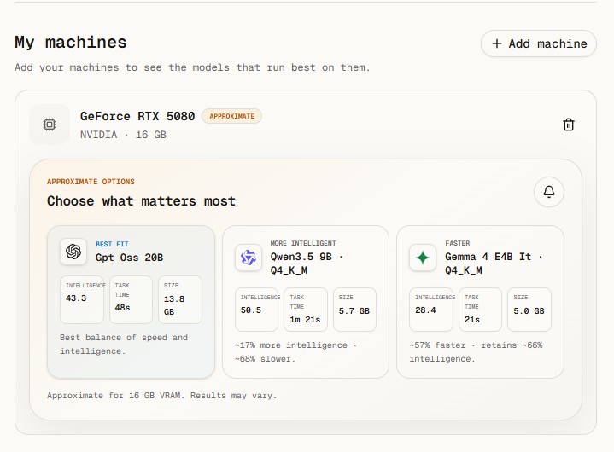Screen dimensions: 614x452
Task: Click the Task time 48s stat box
Action: coord(131,299)
